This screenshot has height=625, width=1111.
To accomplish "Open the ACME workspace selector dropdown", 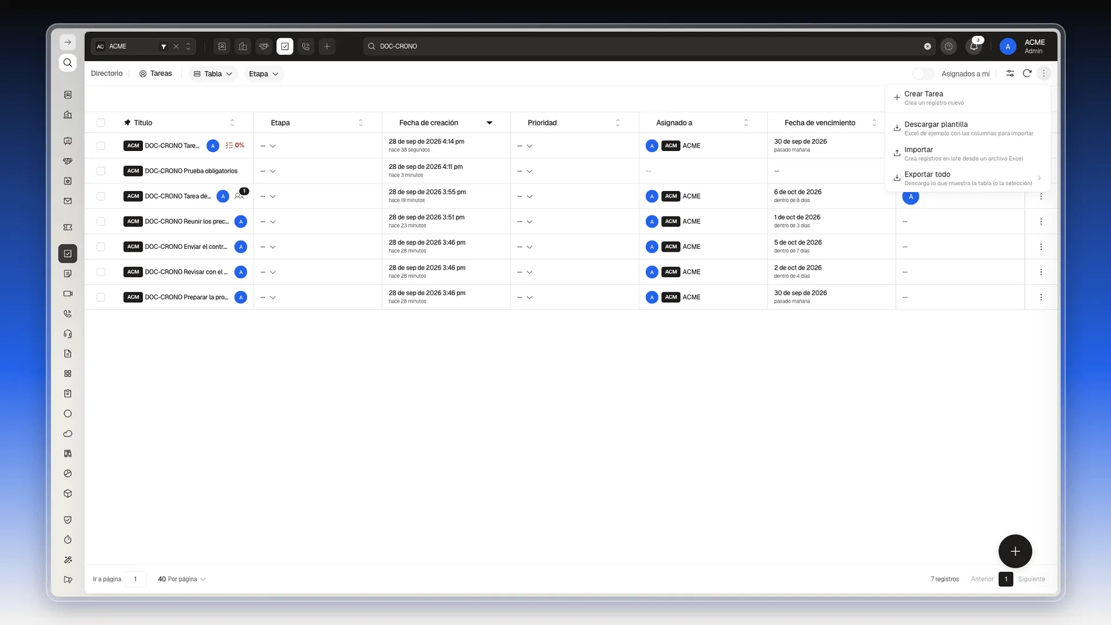I will point(144,46).
